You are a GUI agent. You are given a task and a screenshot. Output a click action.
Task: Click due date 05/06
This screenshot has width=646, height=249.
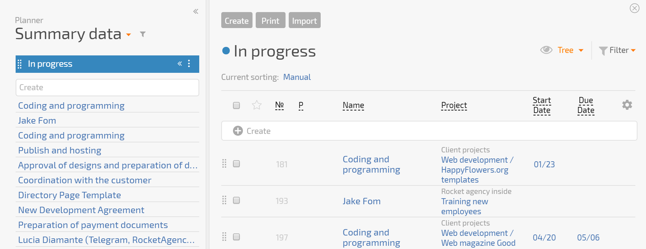[588, 238]
